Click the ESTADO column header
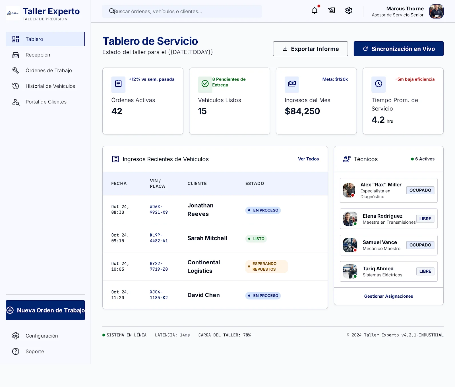The height and width of the screenshot is (387, 455). coord(255,184)
